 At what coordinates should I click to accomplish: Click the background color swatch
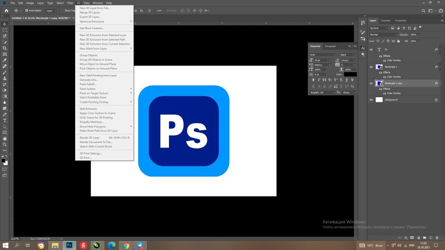point(6,164)
